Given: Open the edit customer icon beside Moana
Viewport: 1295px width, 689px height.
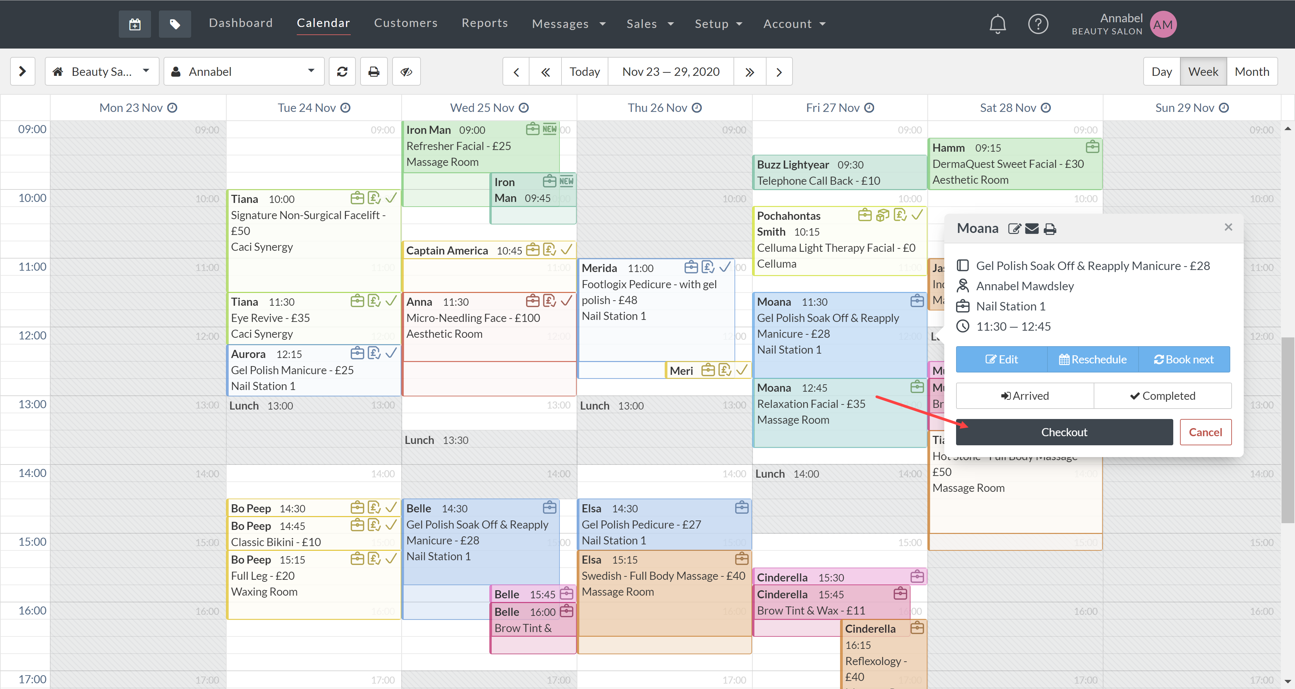Looking at the screenshot, I should click(x=1014, y=229).
